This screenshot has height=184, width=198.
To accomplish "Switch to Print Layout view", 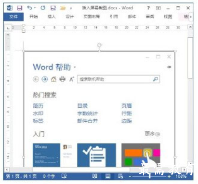I will (x=108, y=176).
